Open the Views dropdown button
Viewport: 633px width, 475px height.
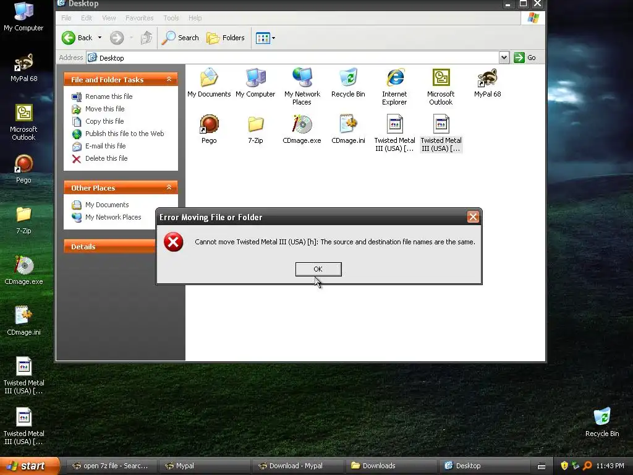pyautogui.click(x=265, y=38)
